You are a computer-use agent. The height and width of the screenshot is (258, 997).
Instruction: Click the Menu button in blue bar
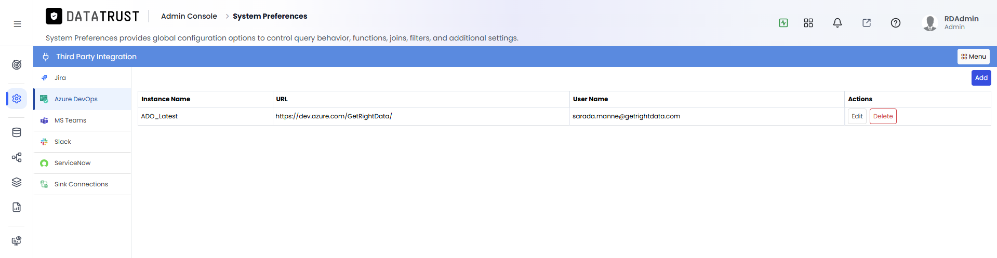(x=973, y=57)
